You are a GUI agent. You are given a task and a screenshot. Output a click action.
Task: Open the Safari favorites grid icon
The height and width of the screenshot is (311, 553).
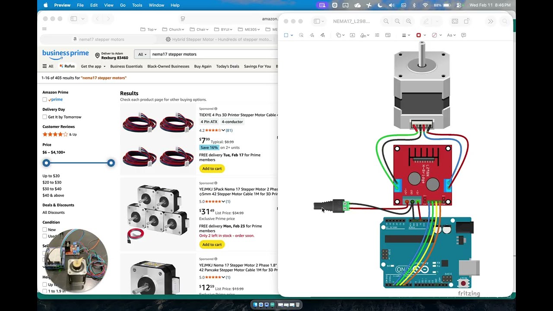coord(44,29)
